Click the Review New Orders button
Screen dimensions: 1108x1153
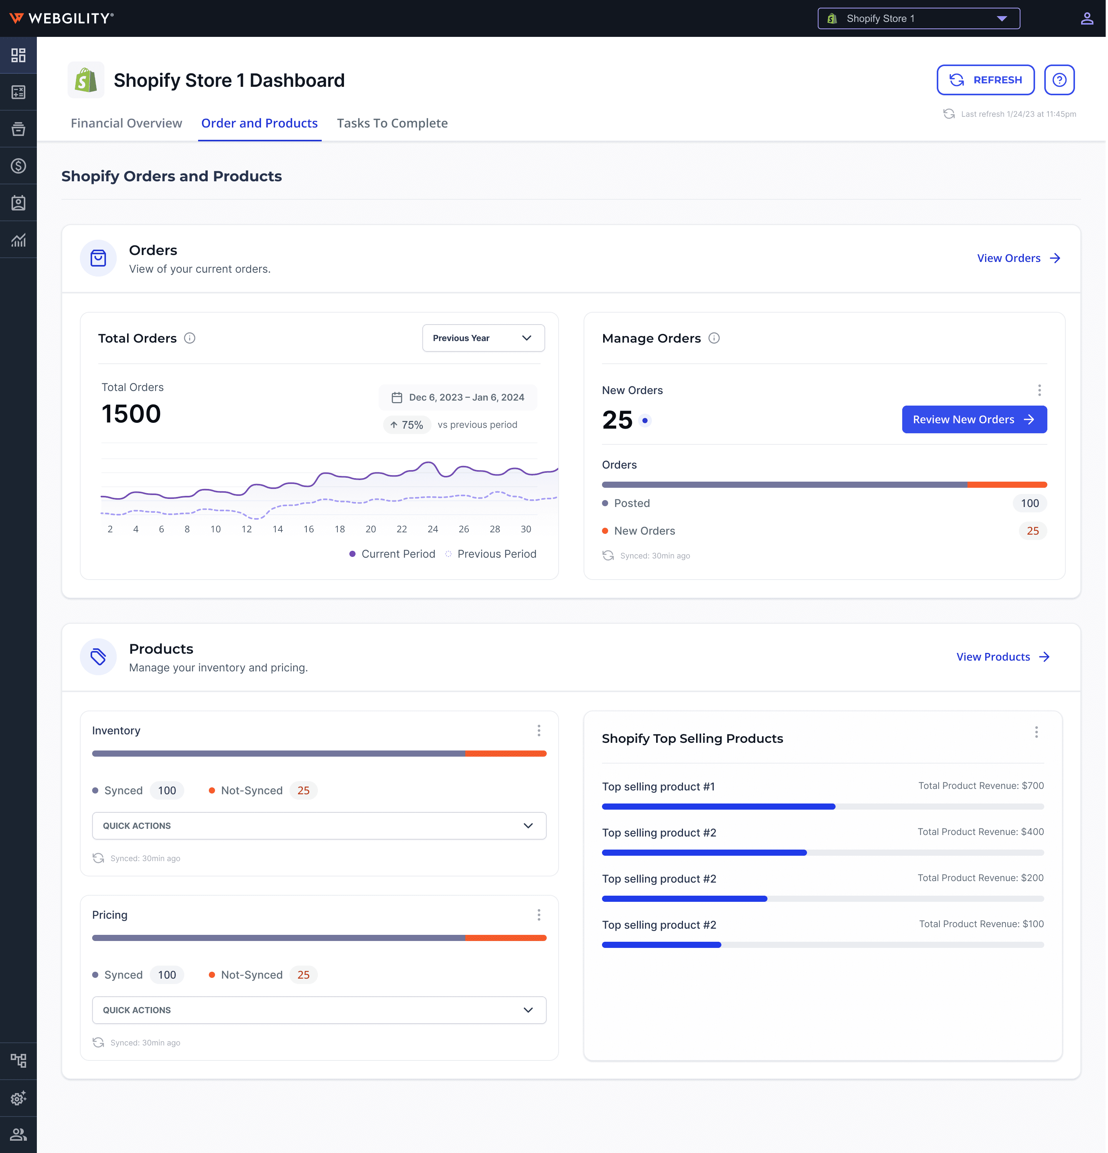pyautogui.click(x=974, y=419)
